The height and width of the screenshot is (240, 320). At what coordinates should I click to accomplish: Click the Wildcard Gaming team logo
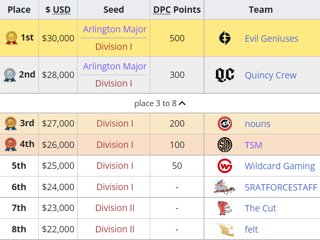click(x=224, y=166)
